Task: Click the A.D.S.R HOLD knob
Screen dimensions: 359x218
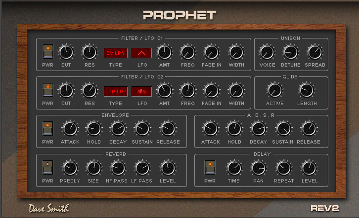Action: (234, 129)
